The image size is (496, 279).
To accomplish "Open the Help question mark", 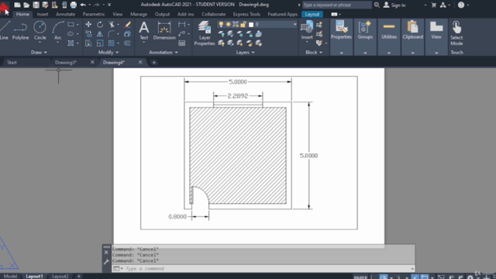I will 461,5.
